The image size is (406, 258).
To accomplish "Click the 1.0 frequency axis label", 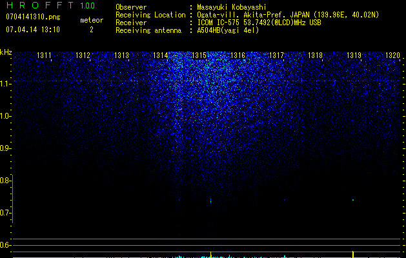I will [x=5, y=116].
